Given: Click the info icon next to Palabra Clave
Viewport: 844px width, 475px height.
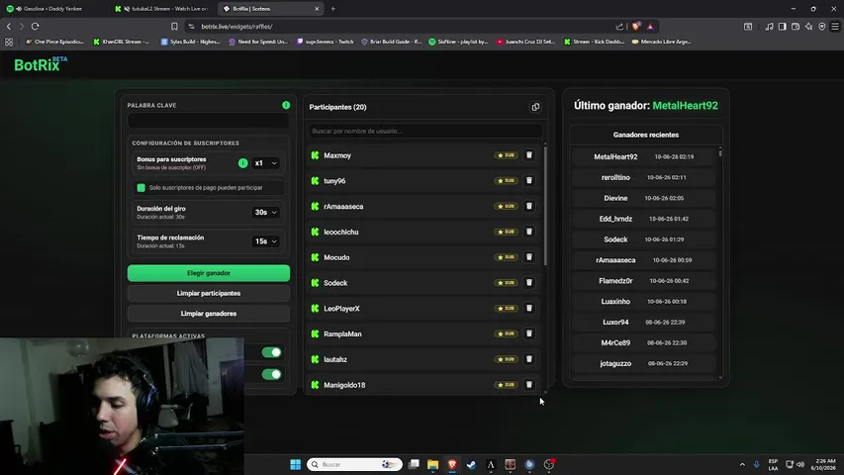Looking at the screenshot, I should click(286, 105).
